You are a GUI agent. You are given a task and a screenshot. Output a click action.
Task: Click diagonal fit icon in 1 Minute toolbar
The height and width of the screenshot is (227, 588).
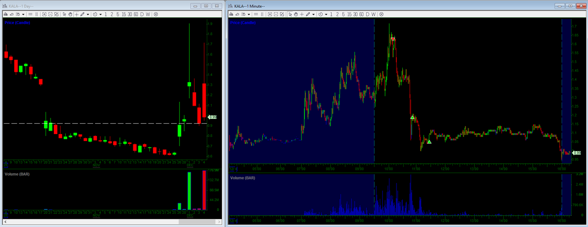(282, 14)
